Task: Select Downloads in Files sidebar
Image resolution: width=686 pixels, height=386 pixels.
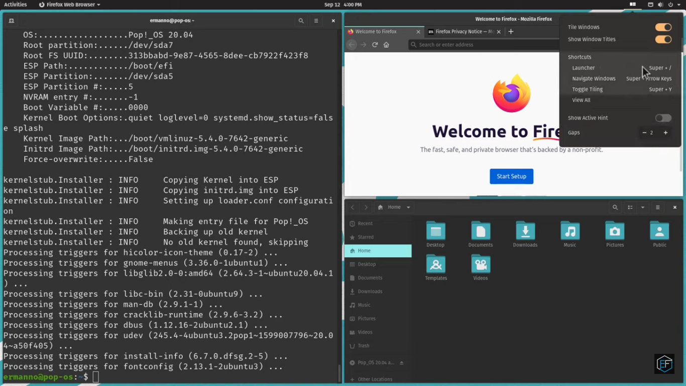Action: pos(378,291)
